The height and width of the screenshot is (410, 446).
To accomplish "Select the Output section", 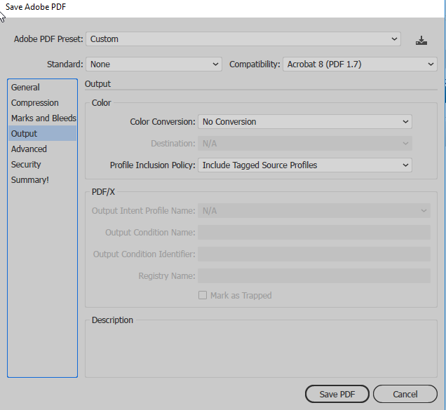I will pos(42,133).
